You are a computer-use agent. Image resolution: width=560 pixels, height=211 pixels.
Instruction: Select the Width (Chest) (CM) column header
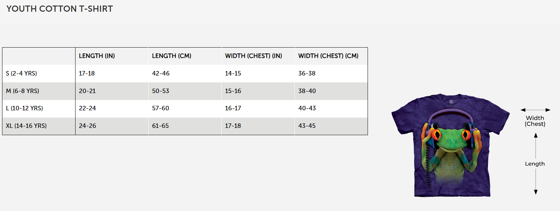coord(328,56)
